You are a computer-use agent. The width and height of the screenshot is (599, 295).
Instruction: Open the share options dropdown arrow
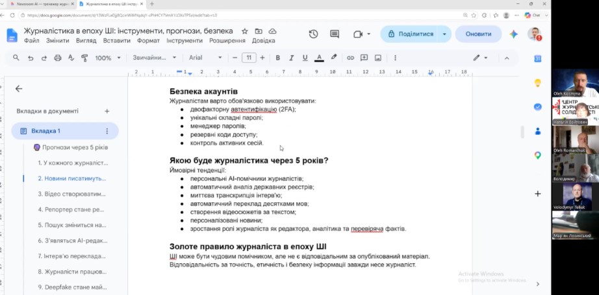point(444,34)
